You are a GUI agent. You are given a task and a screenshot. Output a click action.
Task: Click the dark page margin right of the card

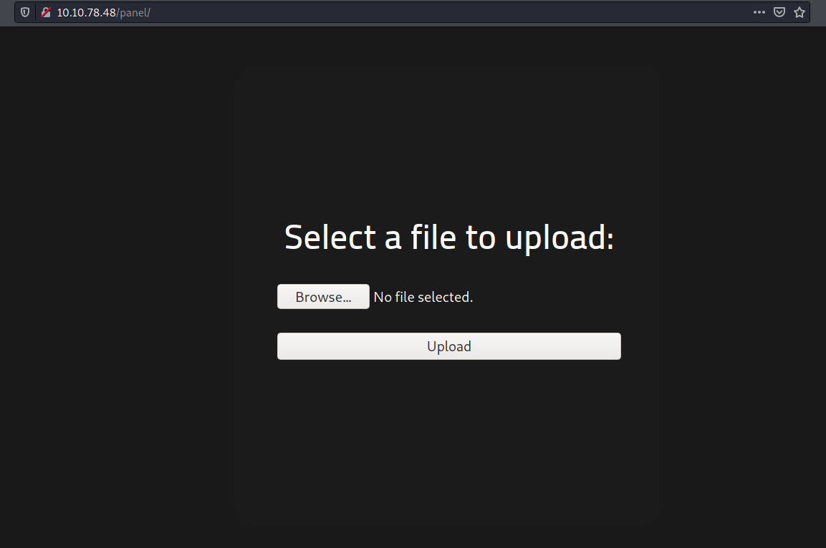coord(745,286)
